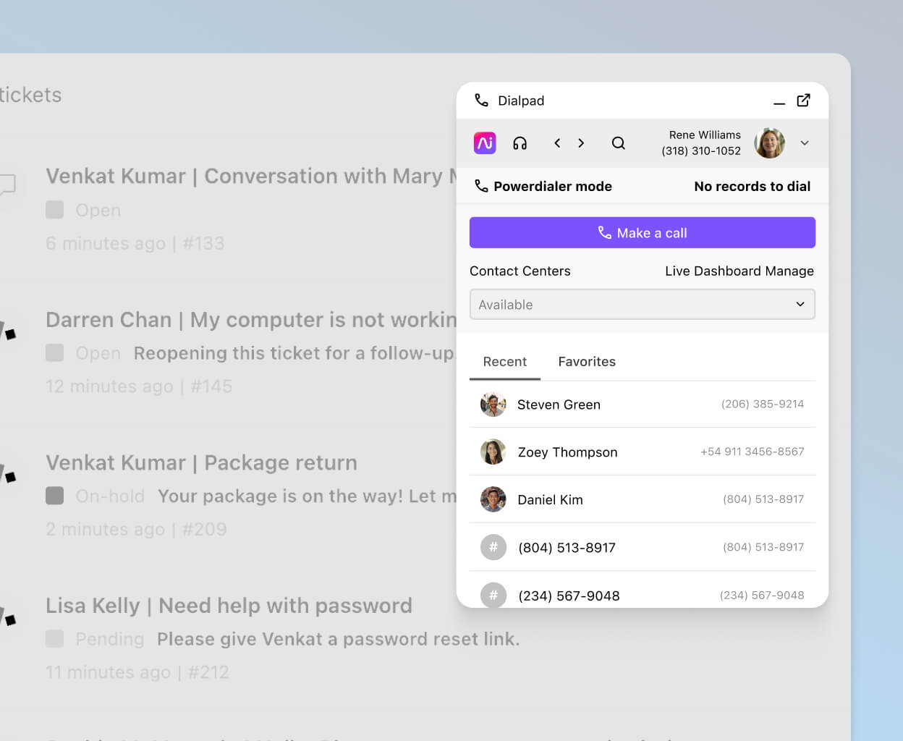Image resolution: width=903 pixels, height=741 pixels.
Task: Select Steven Green from recent contacts
Action: [x=559, y=405]
